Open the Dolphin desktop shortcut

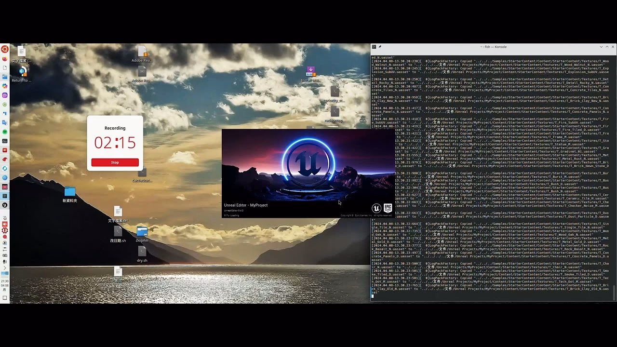pyautogui.click(x=142, y=235)
